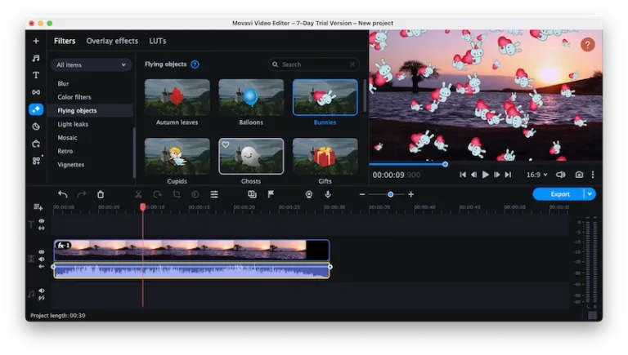
Task: Select Light leaks filter category
Action: 73,124
